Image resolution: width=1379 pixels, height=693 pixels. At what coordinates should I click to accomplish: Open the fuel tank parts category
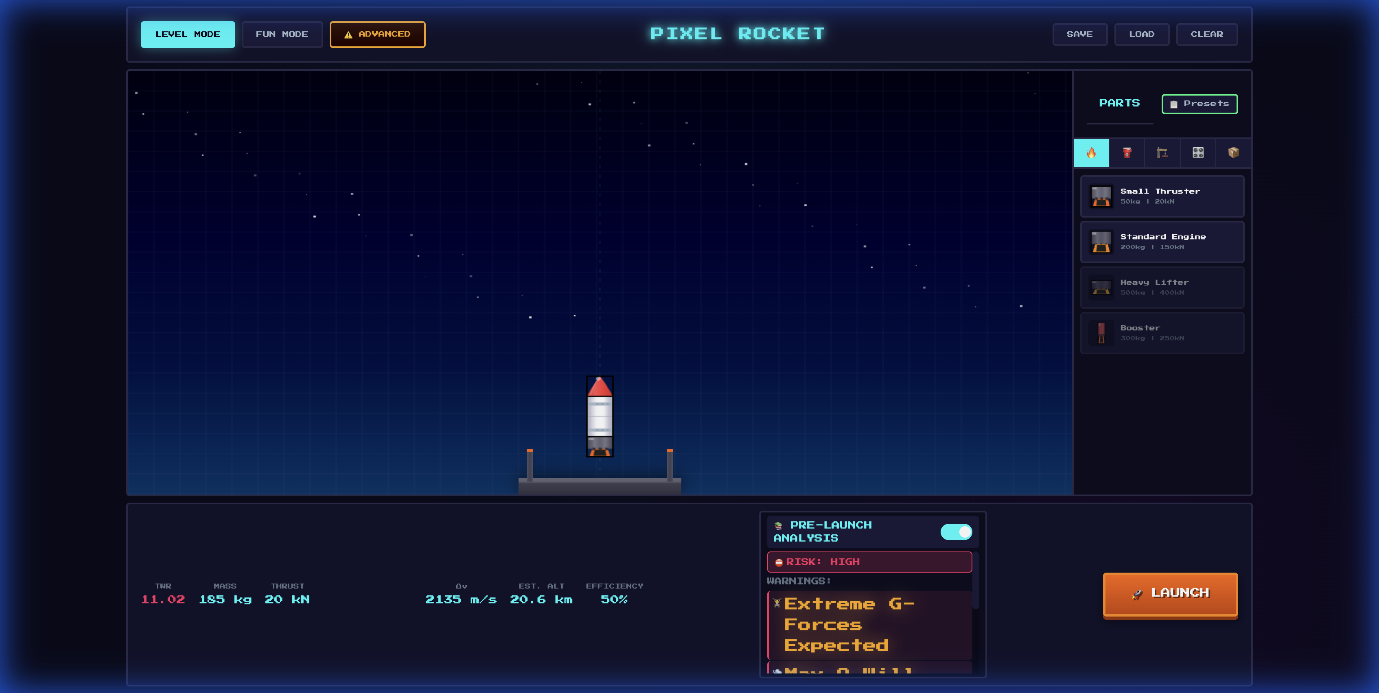[x=1127, y=153]
